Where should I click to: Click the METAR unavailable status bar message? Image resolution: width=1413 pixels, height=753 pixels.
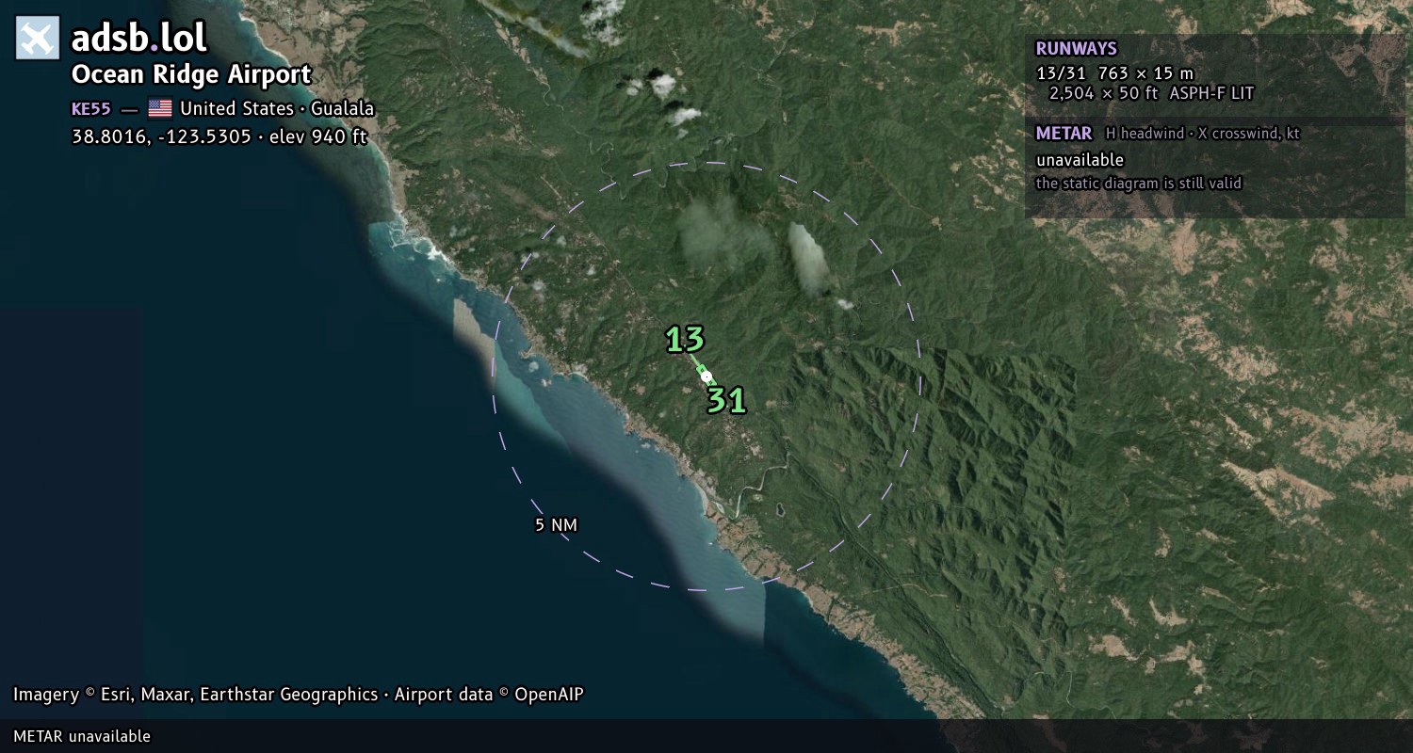point(82,736)
